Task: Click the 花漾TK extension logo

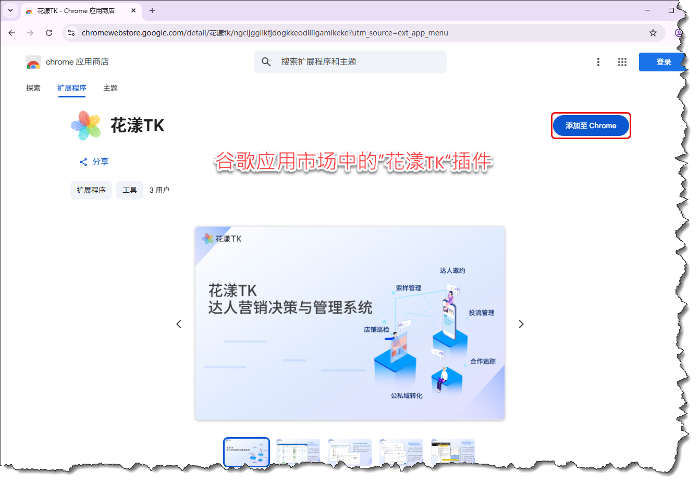Action: [86, 126]
